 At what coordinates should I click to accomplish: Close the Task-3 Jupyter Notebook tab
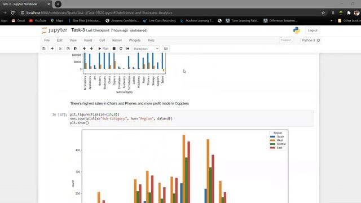point(49,4)
